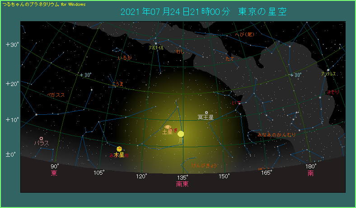Click the bright star below ペガスス label
This screenshot has width=356, height=208.
37,114
